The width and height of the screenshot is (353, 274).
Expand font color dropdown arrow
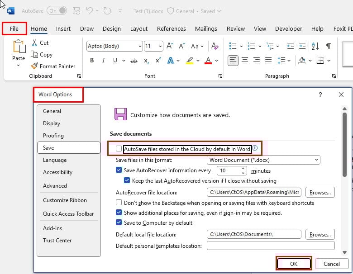point(216,61)
